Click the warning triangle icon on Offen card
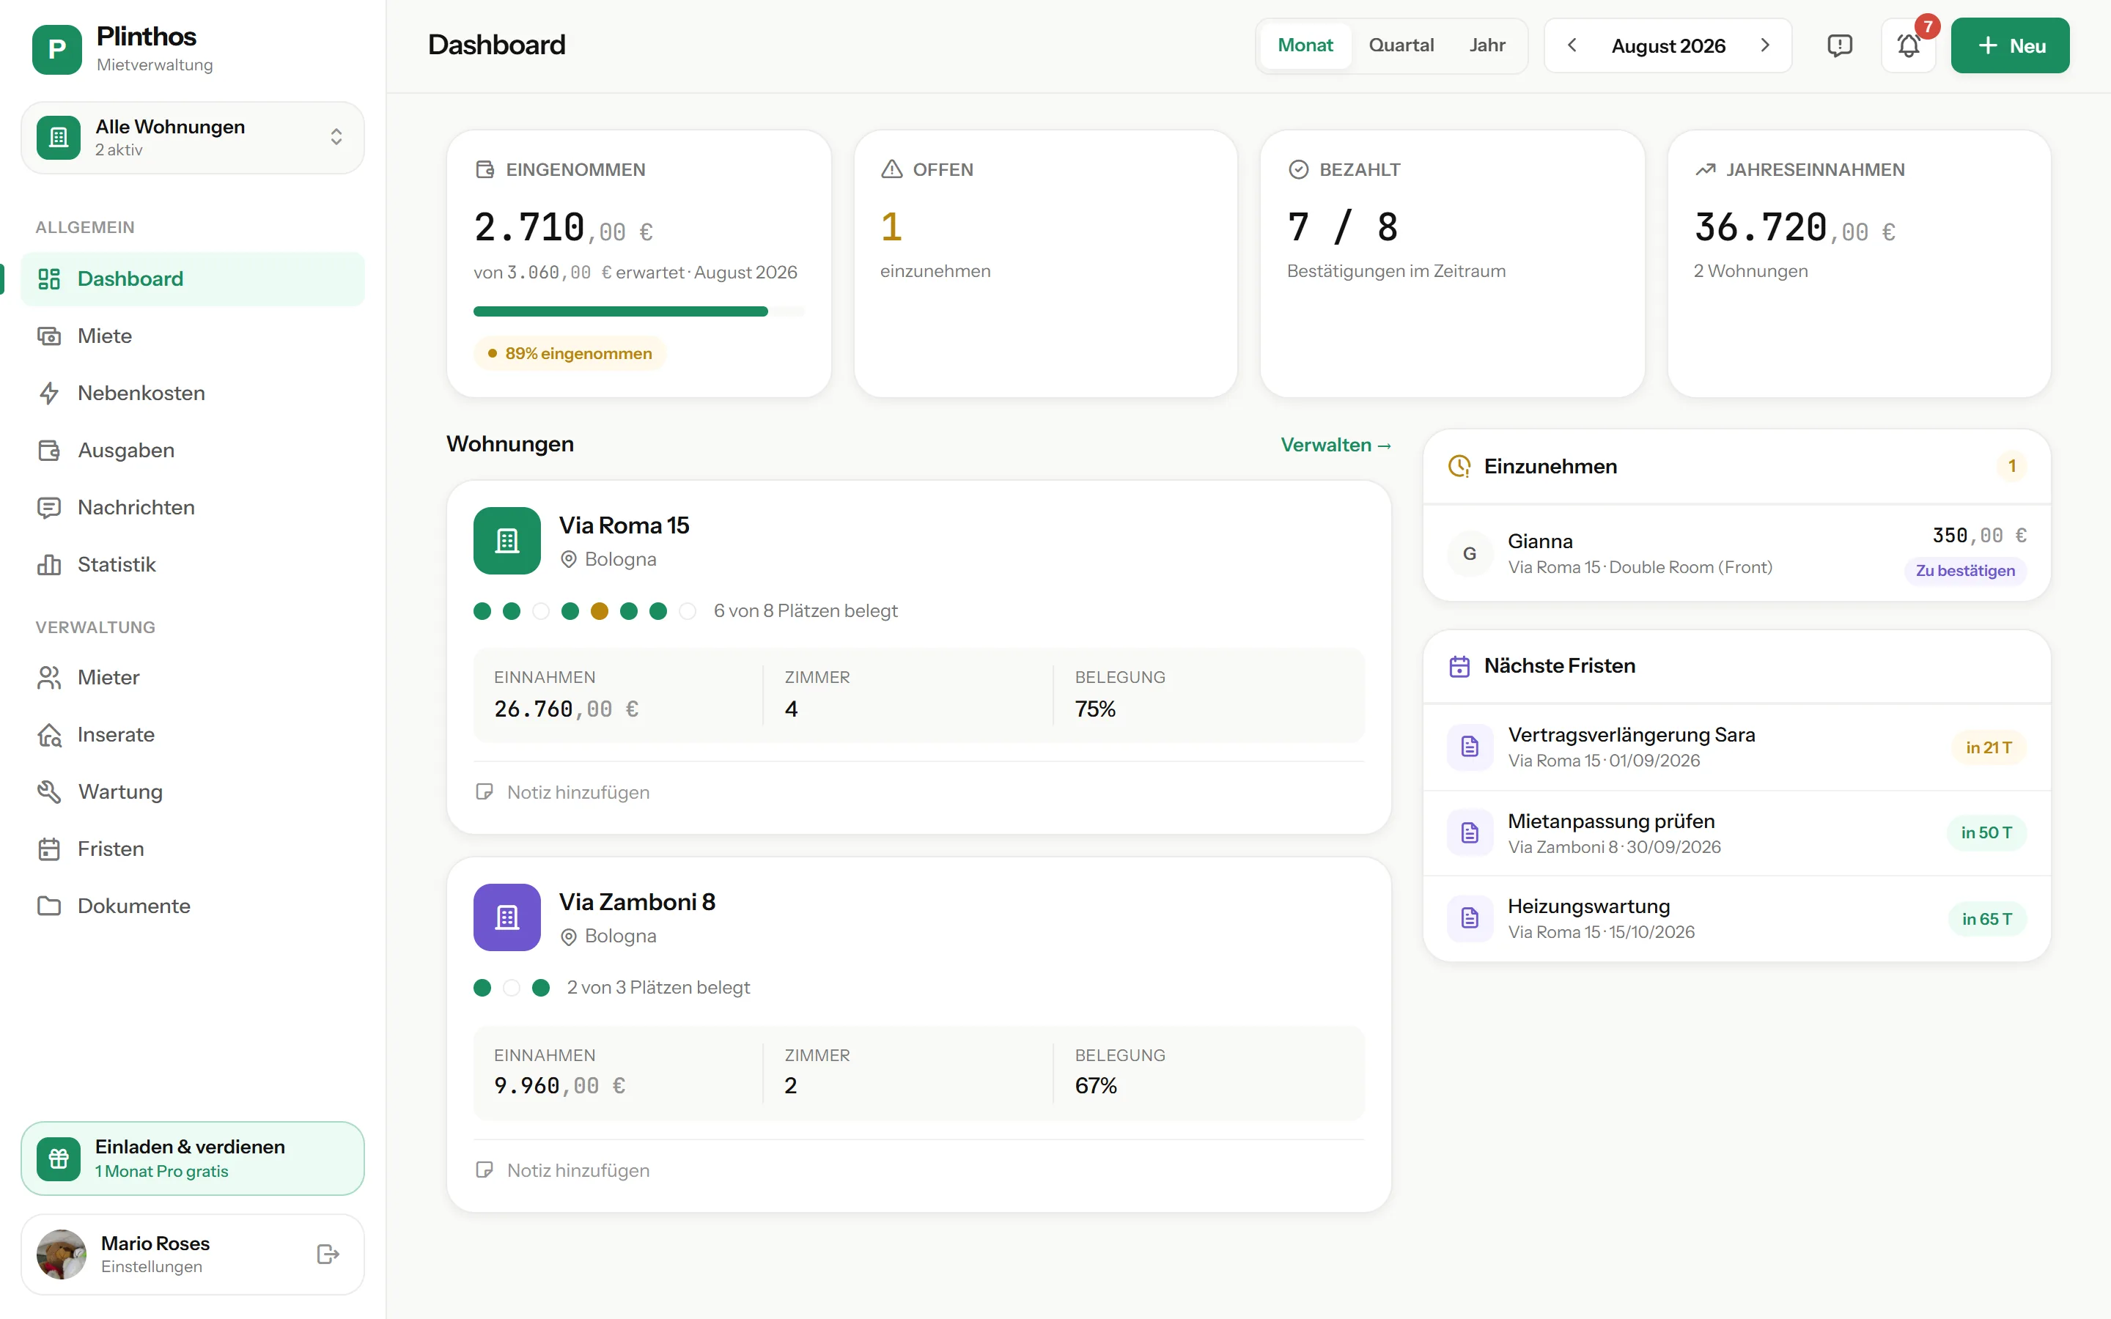The width and height of the screenshot is (2111, 1319). tap(891, 169)
